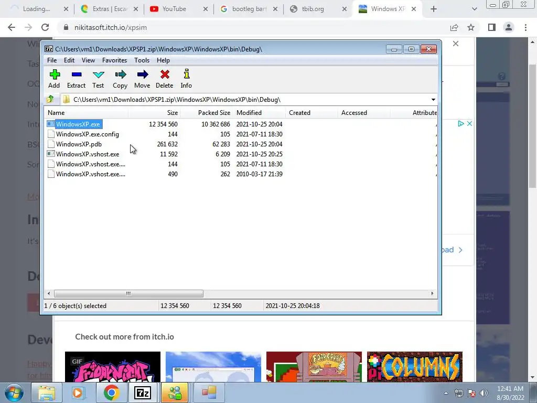Open the Help menu
This screenshot has width=537, height=403.
(163, 60)
